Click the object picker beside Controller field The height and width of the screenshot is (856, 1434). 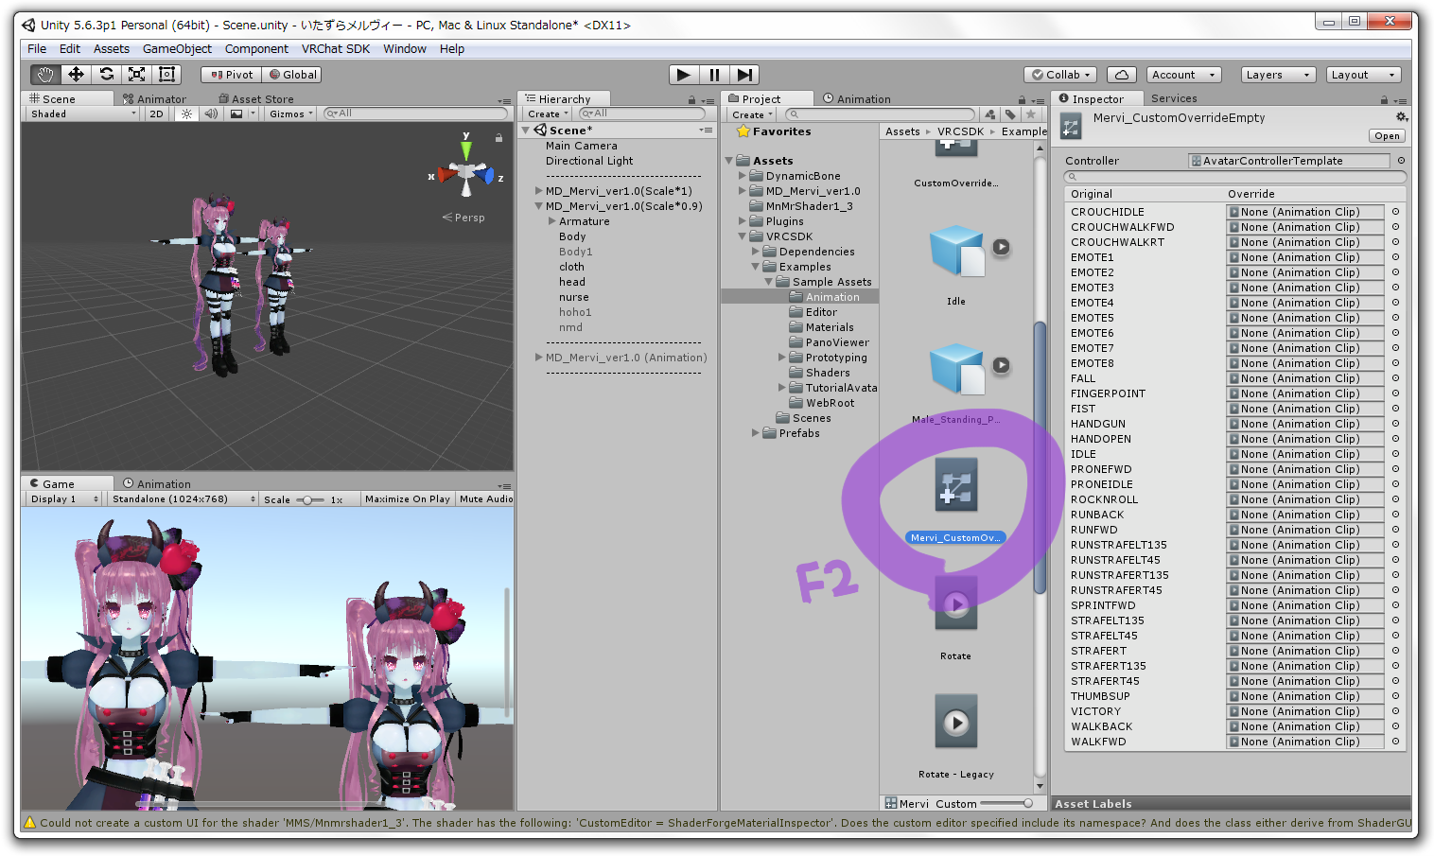point(1401,161)
